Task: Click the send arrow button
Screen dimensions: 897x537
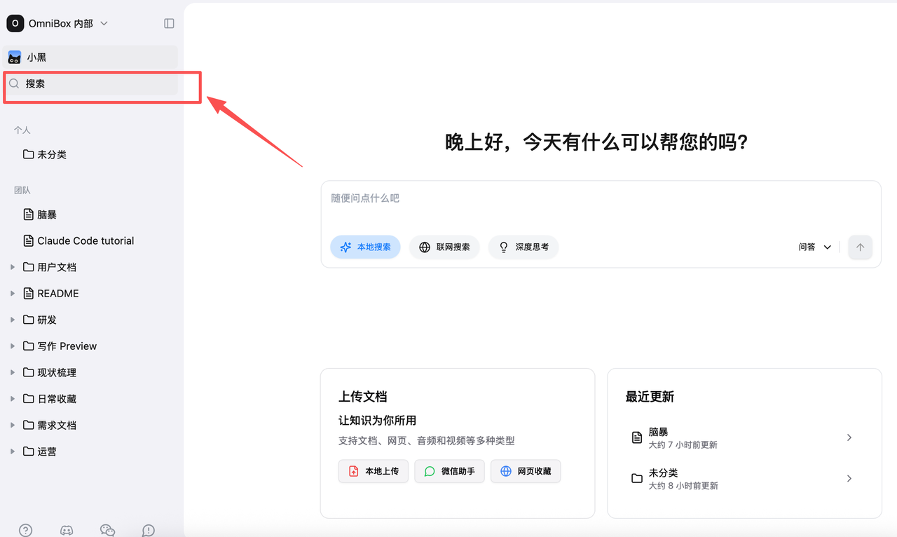Action: pos(860,247)
